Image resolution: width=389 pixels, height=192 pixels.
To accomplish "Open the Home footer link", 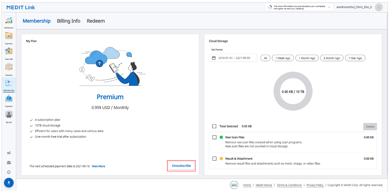I will point(247,185).
